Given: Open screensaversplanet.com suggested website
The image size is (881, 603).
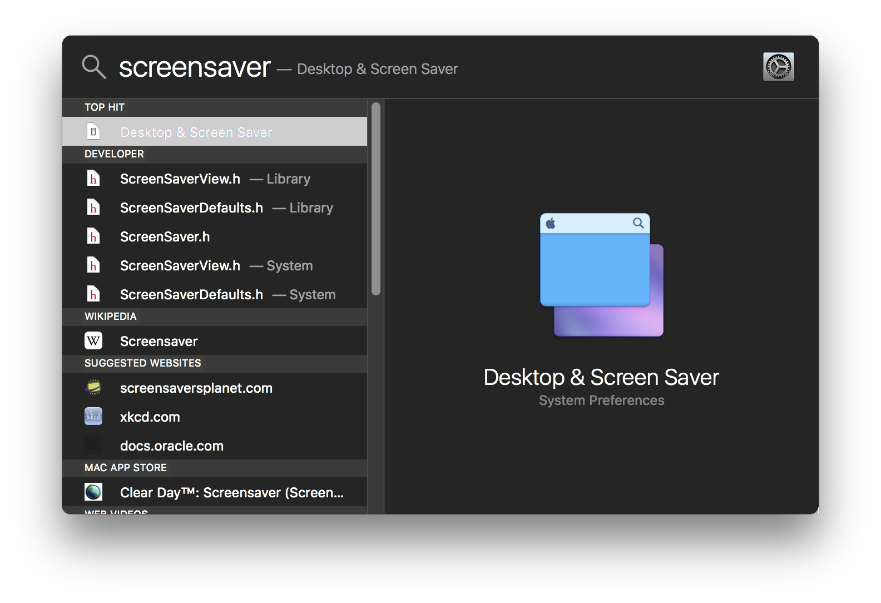Looking at the screenshot, I should pyautogui.click(x=215, y=388).
